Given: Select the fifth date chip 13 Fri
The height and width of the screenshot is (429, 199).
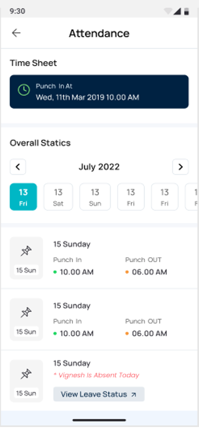Looking at the screenshot, I should (164, 197).
